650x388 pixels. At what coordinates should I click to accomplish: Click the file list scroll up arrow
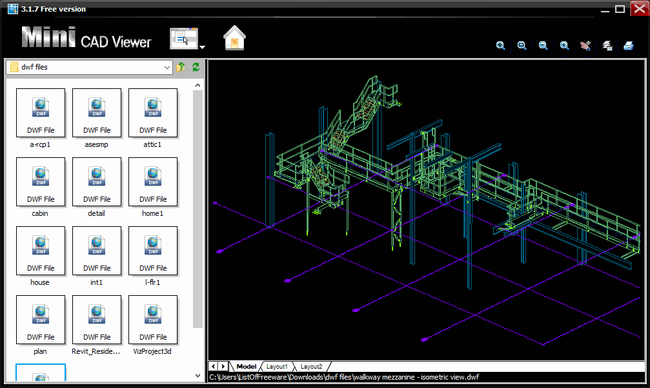point(198,85)
